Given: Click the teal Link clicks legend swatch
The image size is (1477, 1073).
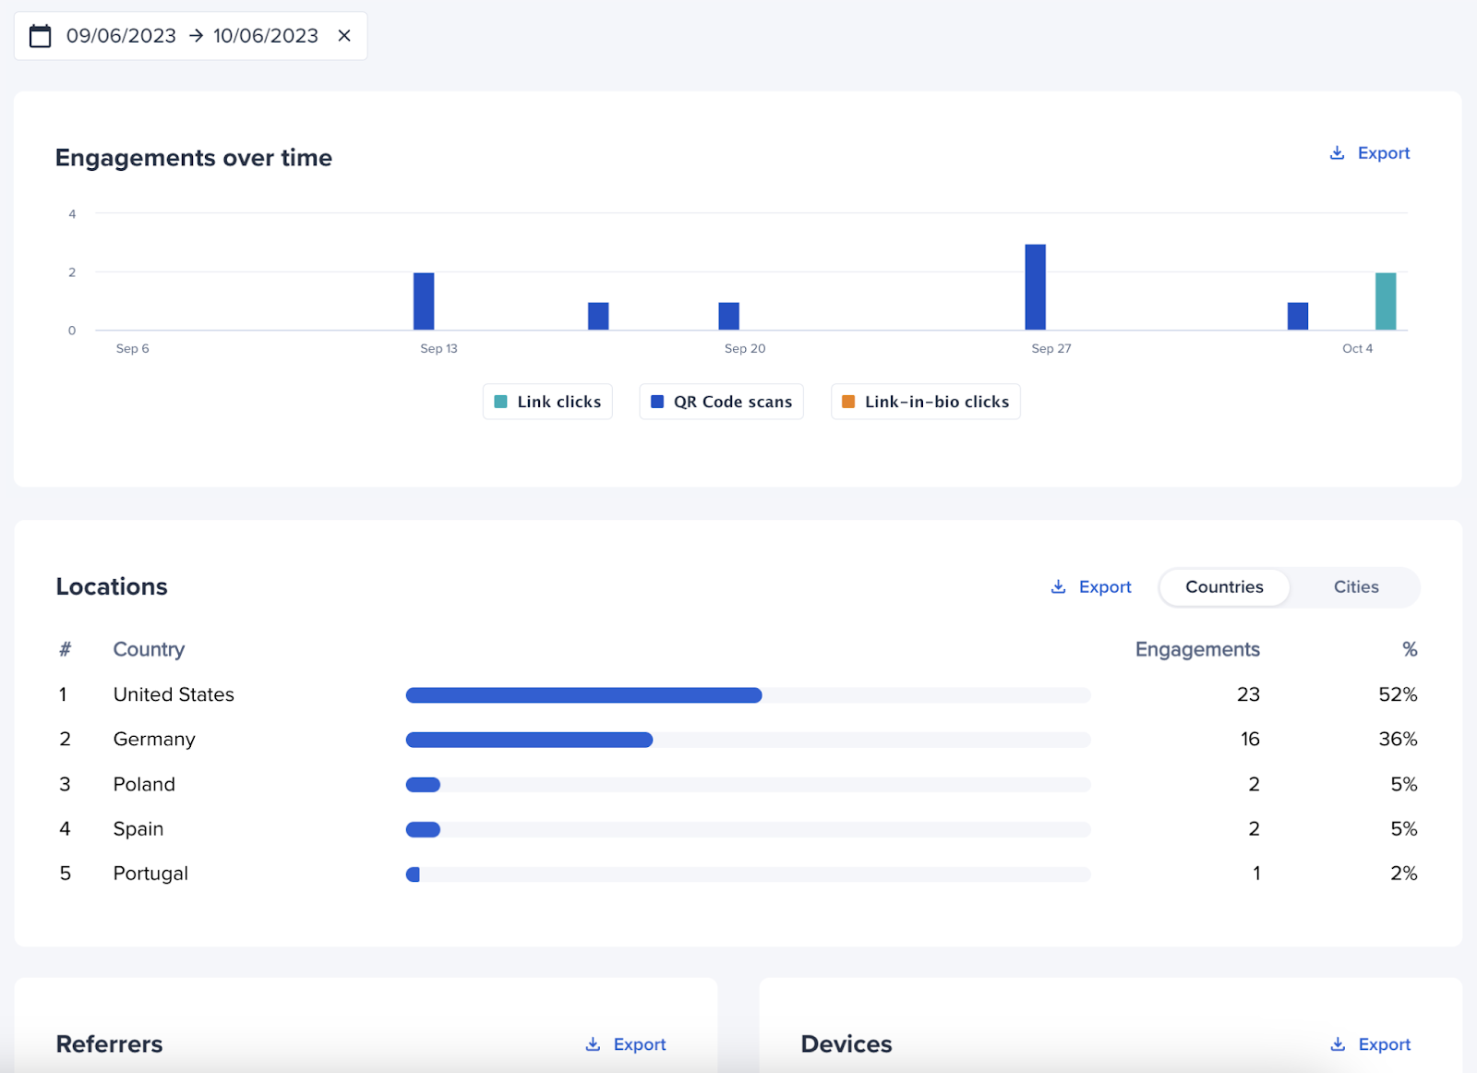Looking at the screenshot, I should [x=501, y=401].
